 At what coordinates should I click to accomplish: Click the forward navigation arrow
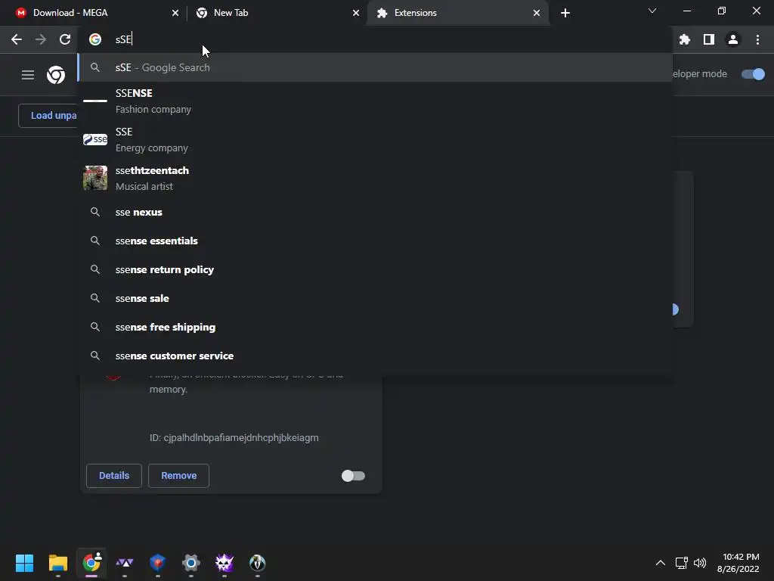point(41,39)
